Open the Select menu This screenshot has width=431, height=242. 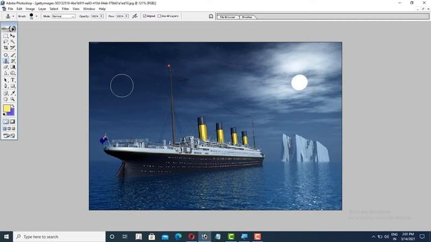coord(54,9)
